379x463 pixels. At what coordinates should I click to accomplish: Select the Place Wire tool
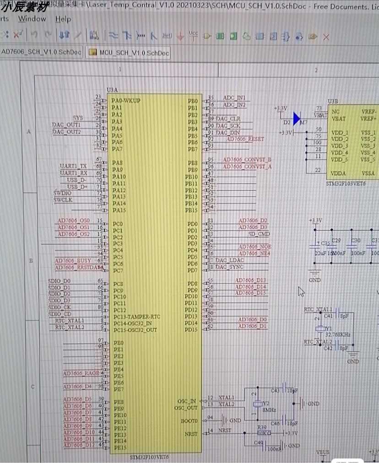coord(113,36)
